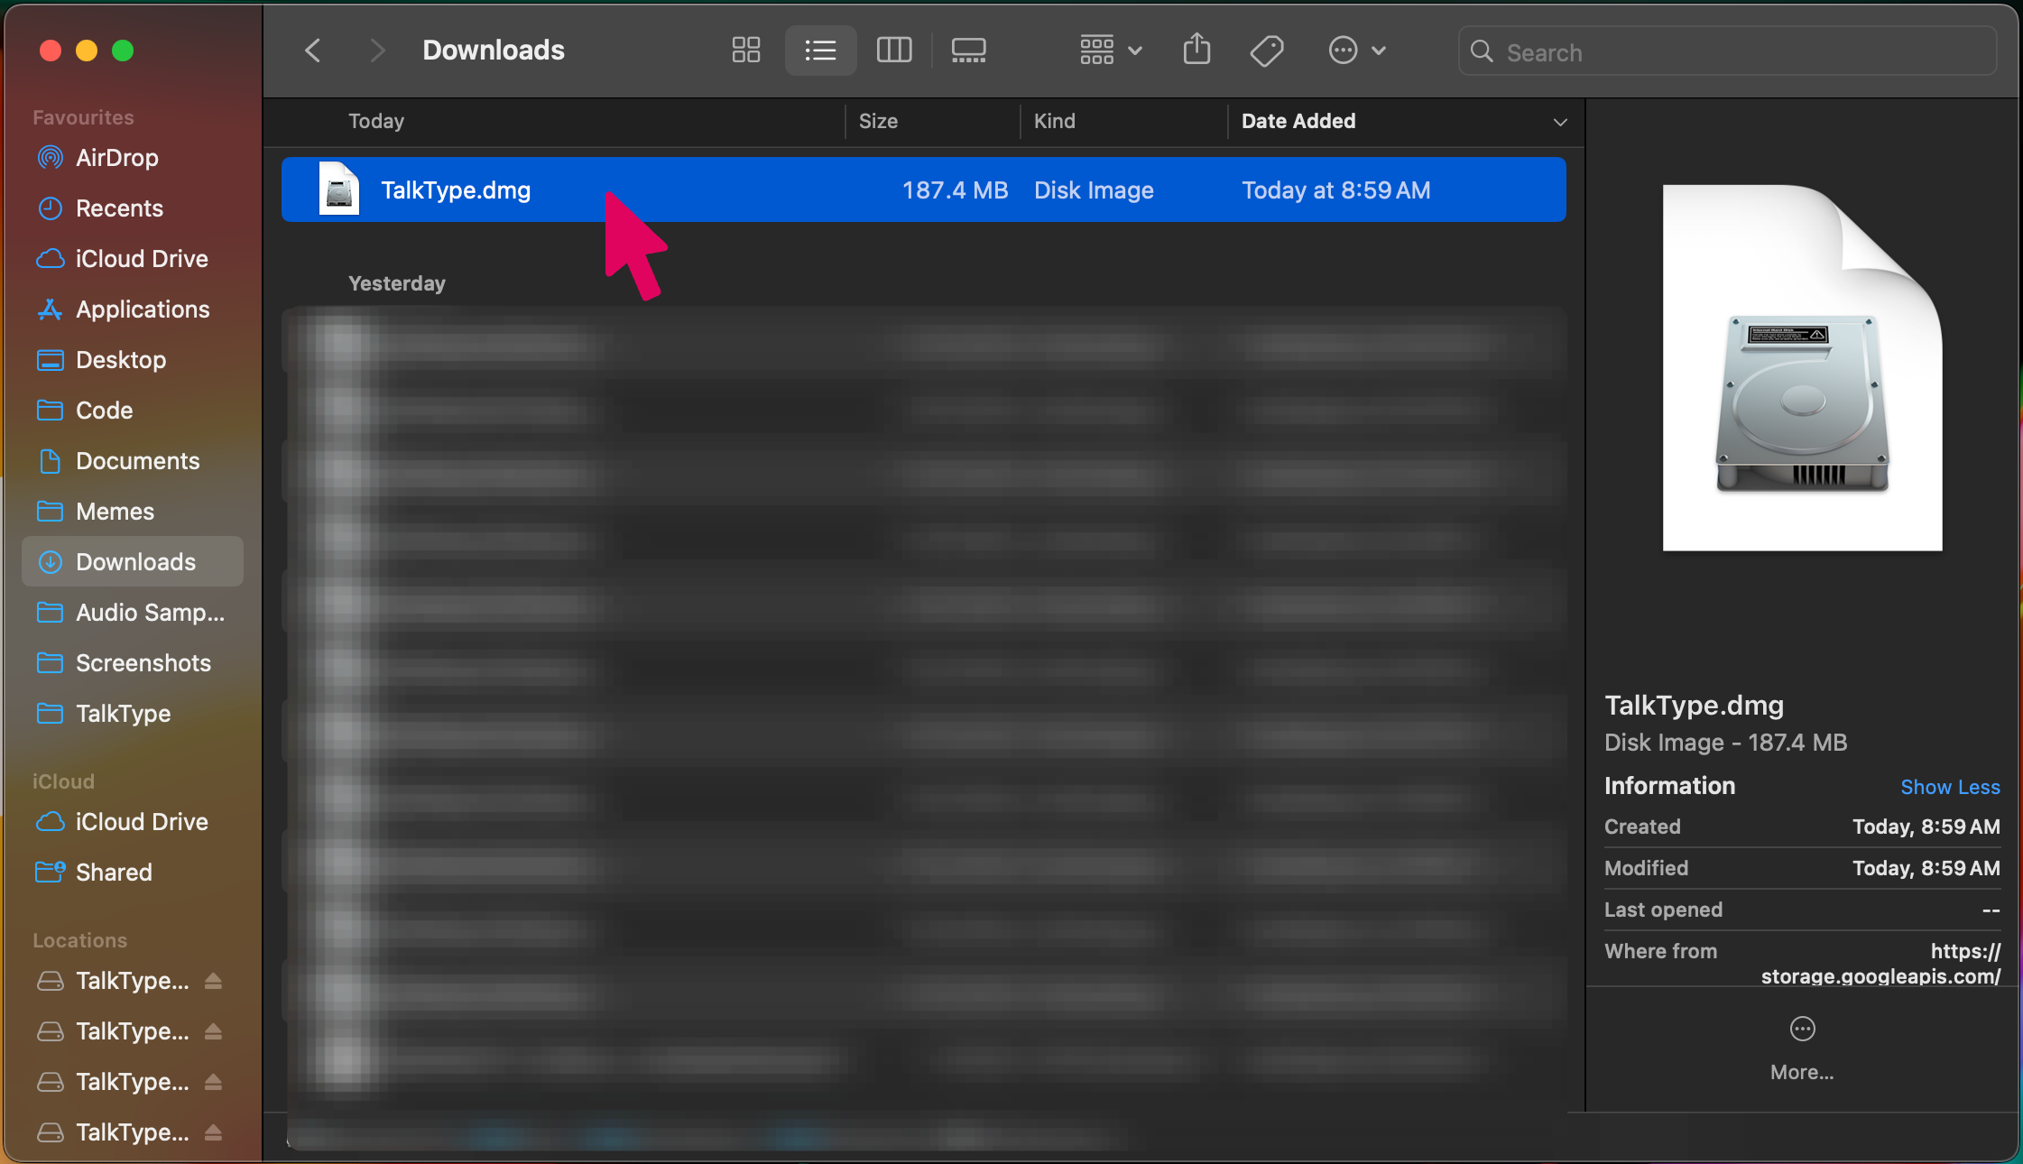
Task: Open iCloud Drive under iCloud section
Action: click(133, 822)
